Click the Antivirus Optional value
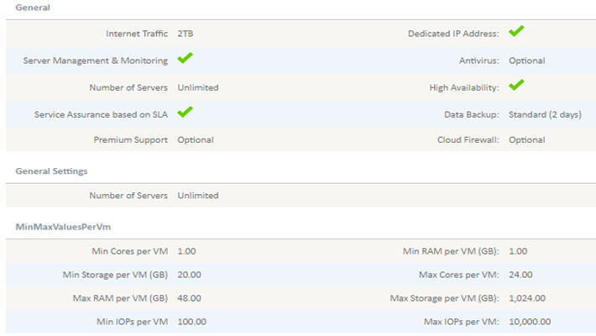596x336 pixels. click(527, 60)
